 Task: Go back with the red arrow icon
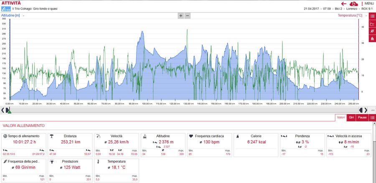(x=344, y=4)
